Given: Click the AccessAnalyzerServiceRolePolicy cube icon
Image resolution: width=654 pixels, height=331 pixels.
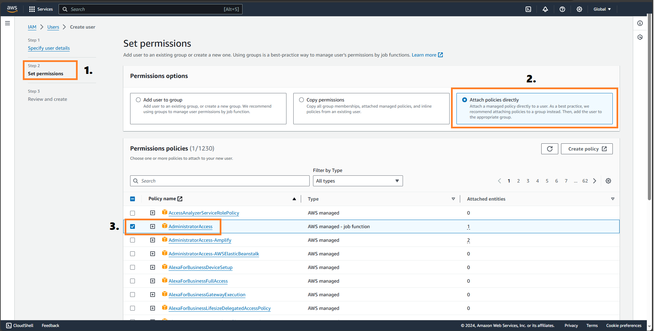Looking at the screenshot, I should click(x=165, y=212).
